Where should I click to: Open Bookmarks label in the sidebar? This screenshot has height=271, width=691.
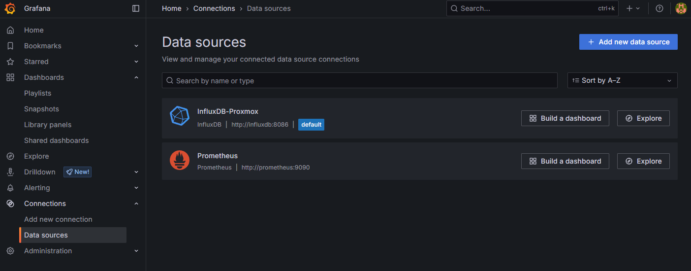[x=43, y=46]
